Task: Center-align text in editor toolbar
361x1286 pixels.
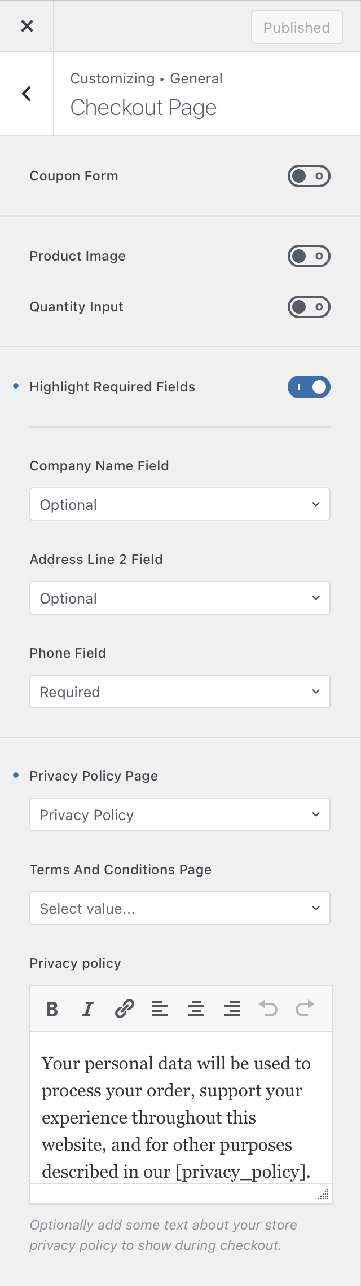Action: (x=196, y=1008)
